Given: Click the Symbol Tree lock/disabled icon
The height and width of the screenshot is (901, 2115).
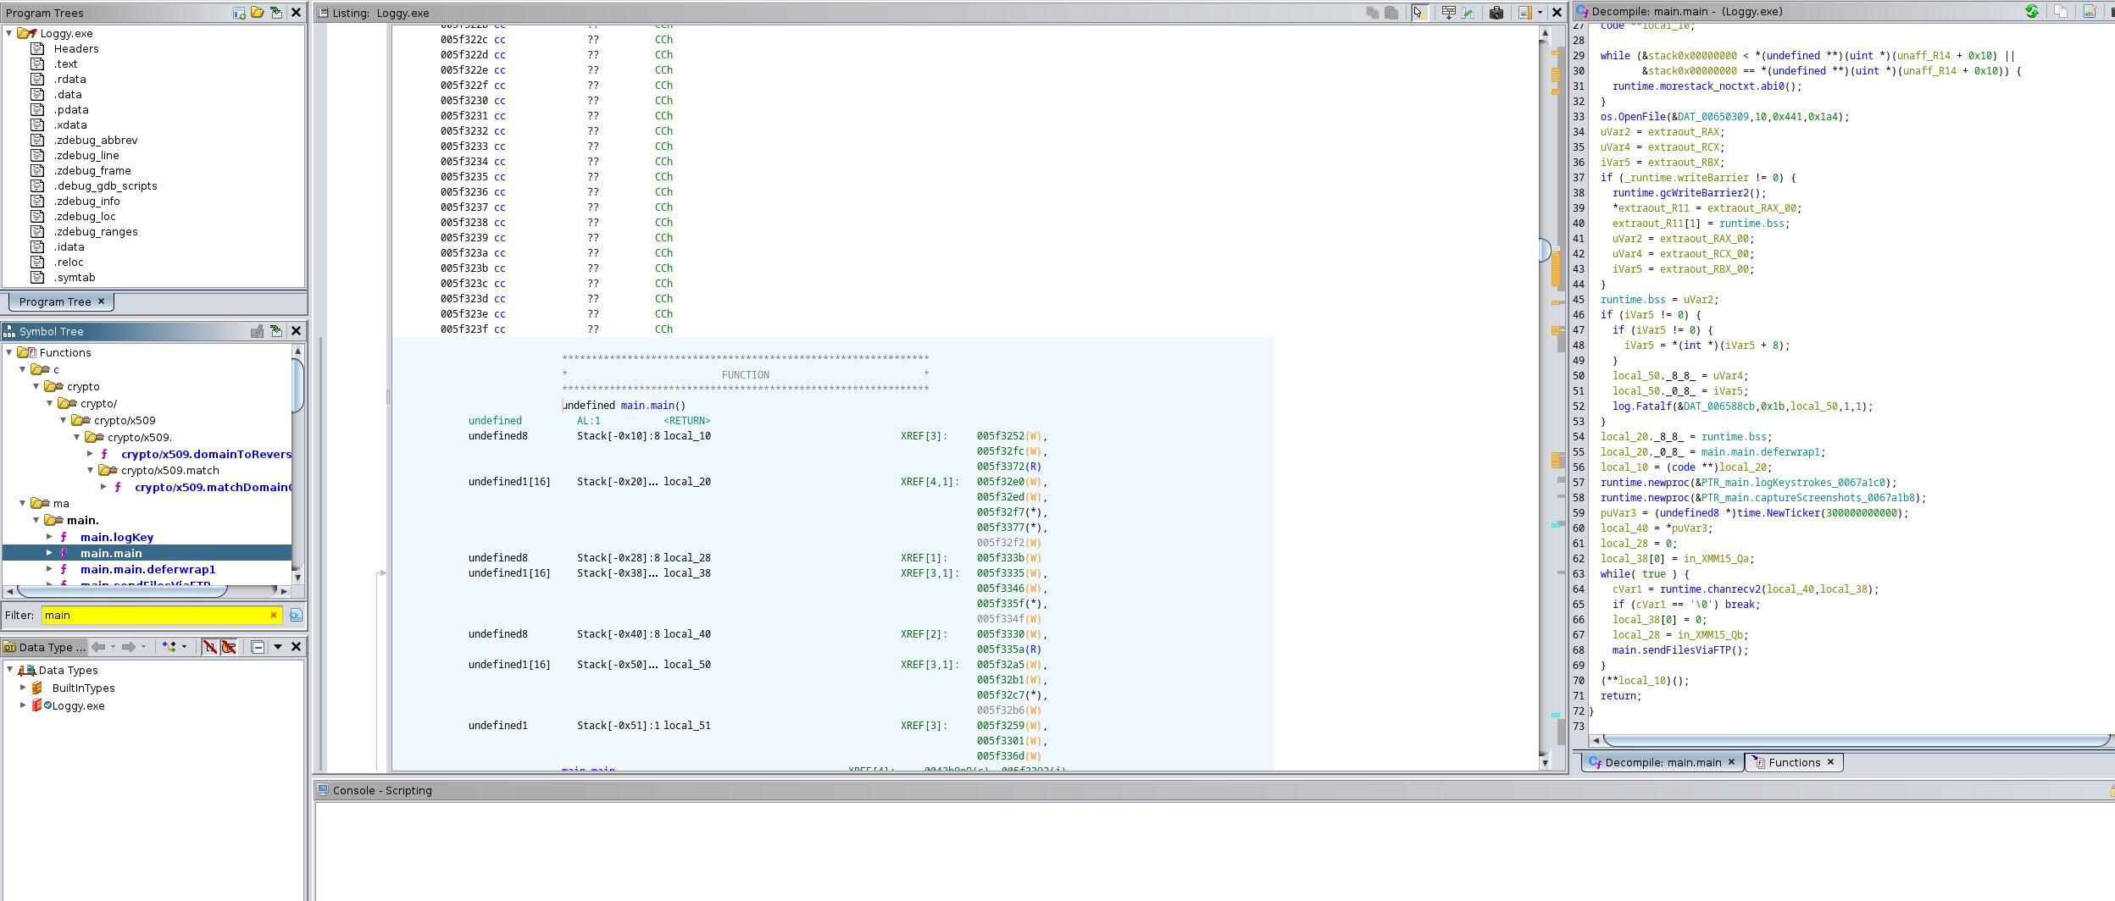Looking at the screenshot, I should pos(258,331).
